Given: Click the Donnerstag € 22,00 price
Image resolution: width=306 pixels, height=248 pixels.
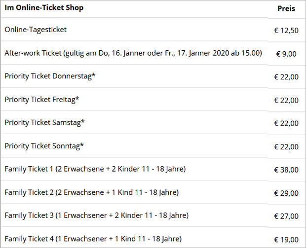Looking at the screenshot, I should point(286,77).
